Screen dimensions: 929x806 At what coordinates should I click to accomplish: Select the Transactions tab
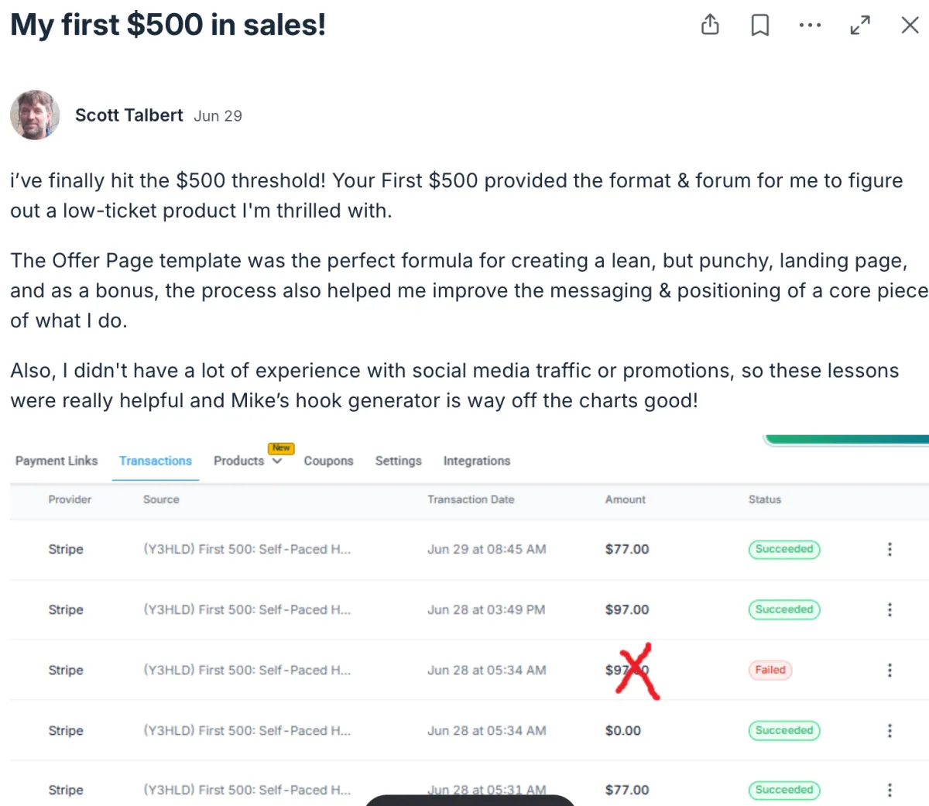coord(156,461)
